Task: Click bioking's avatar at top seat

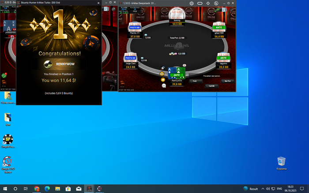Action: coord(177,13)
